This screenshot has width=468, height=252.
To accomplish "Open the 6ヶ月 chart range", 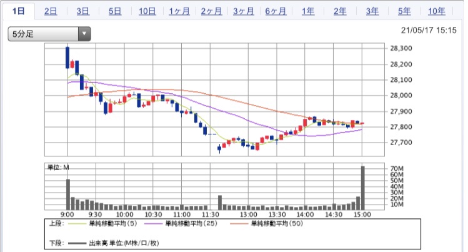I will pos(276,11).
